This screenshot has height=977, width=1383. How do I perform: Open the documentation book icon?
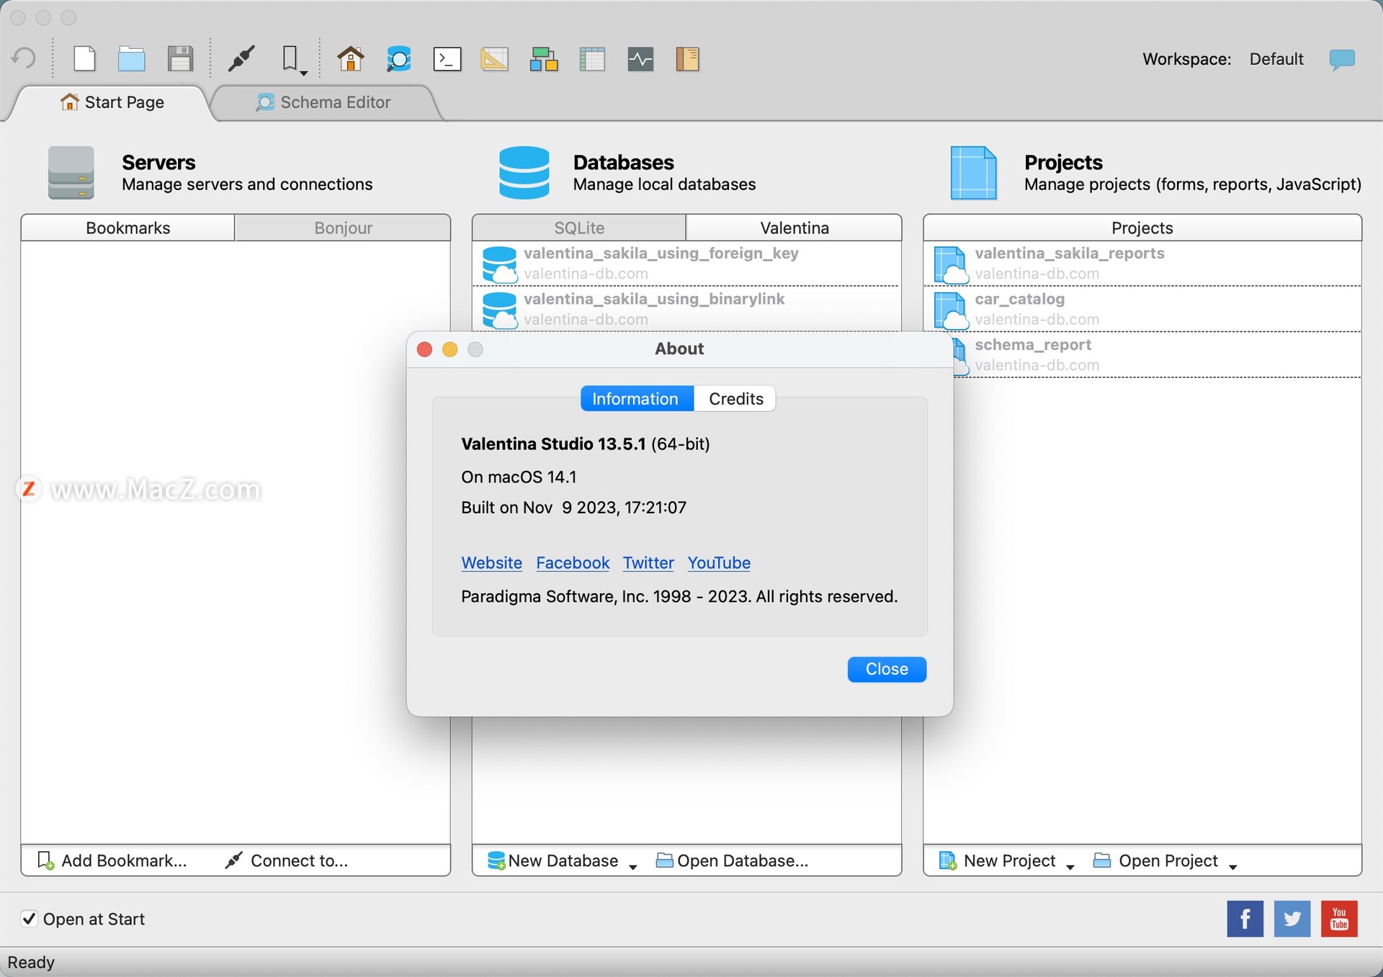[687, 58]
